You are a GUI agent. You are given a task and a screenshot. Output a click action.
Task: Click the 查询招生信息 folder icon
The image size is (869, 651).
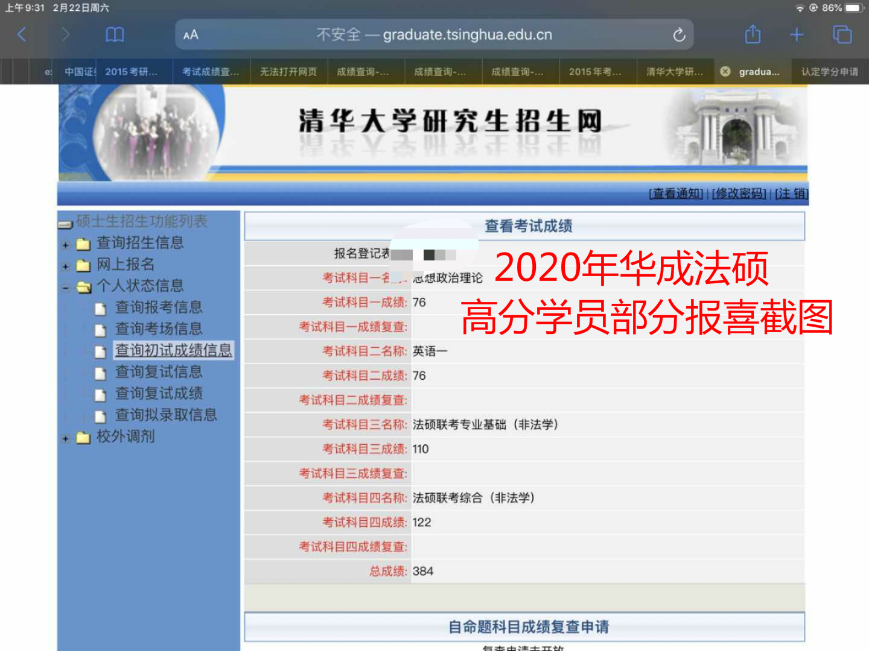point(83,244)
